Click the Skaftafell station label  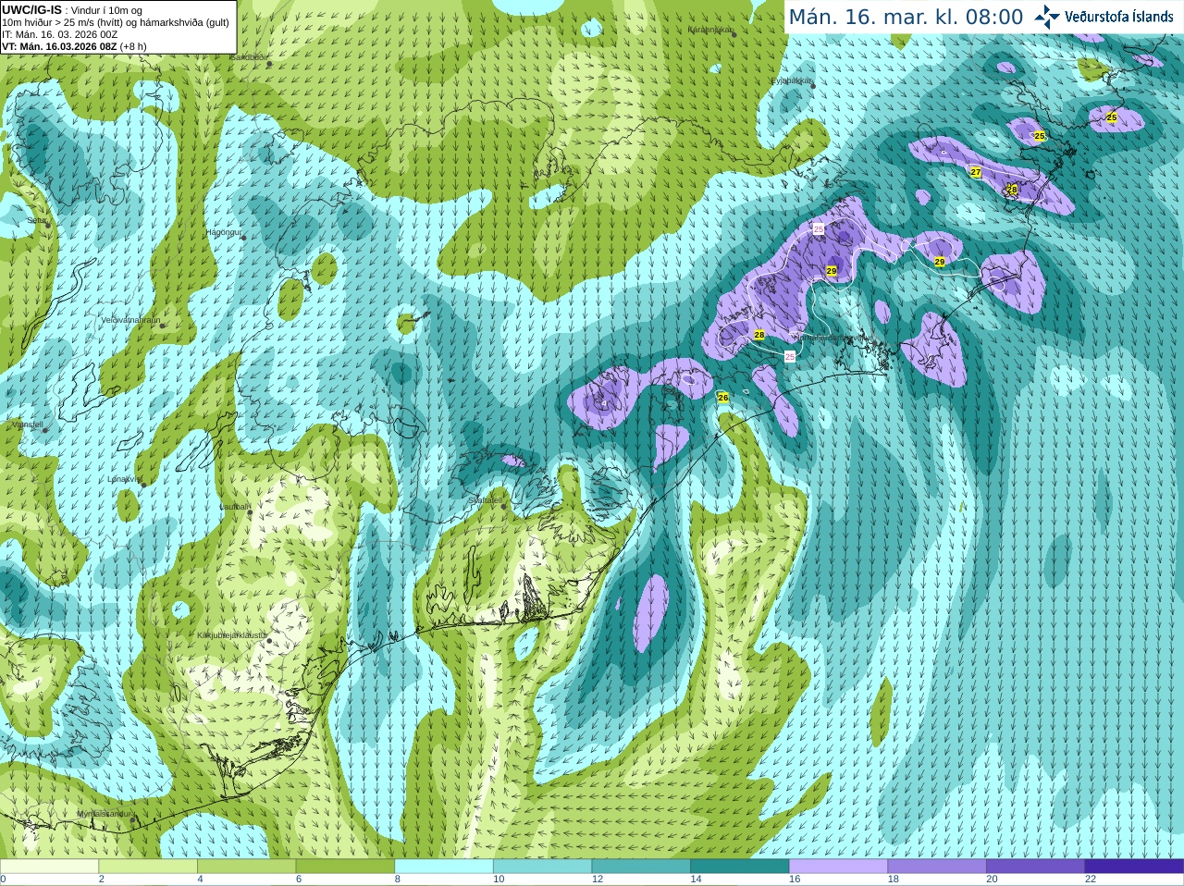tap(485, 500)
